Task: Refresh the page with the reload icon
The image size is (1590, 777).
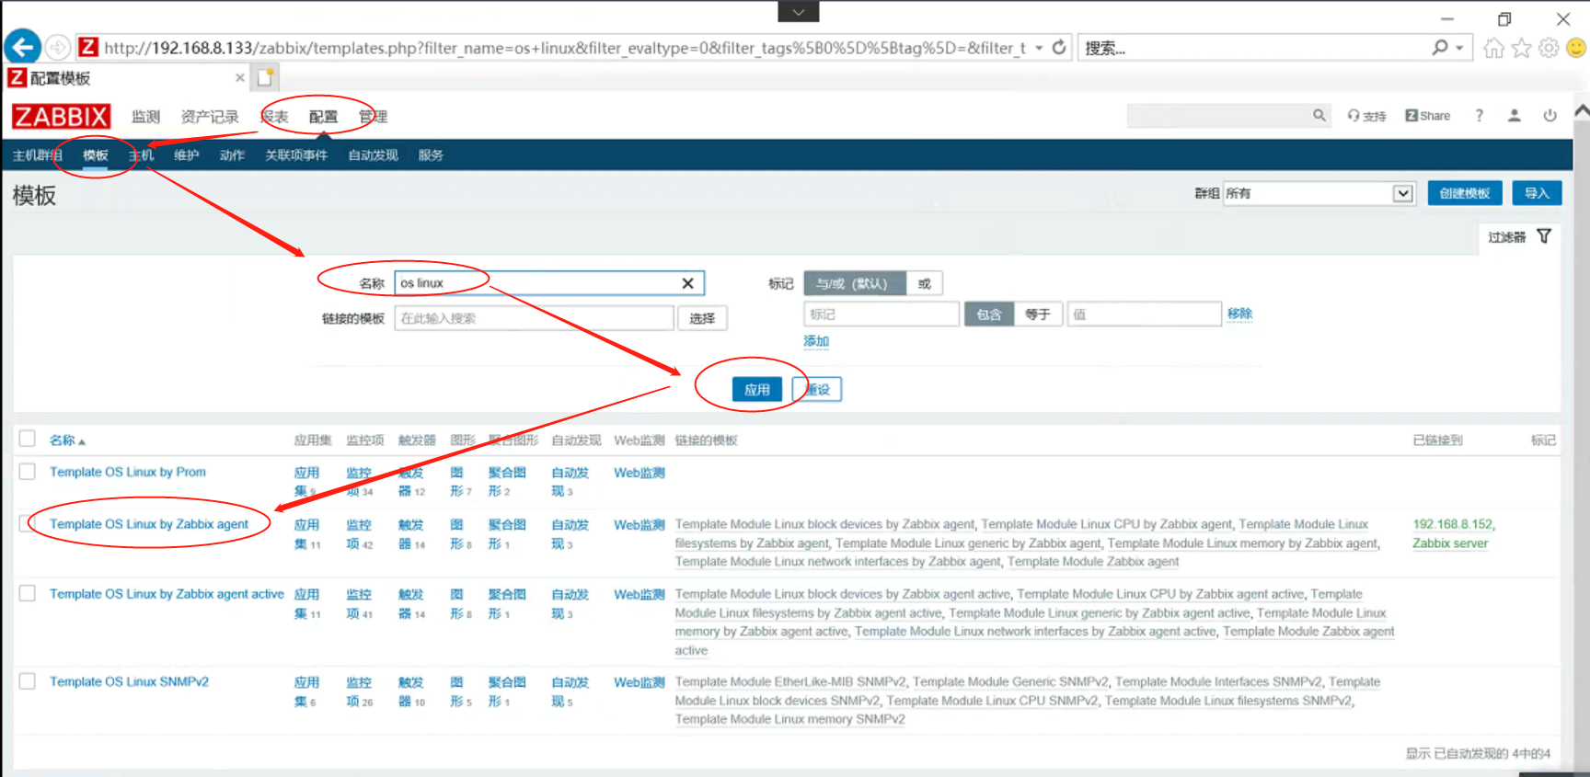Action: coord(1059,47)
